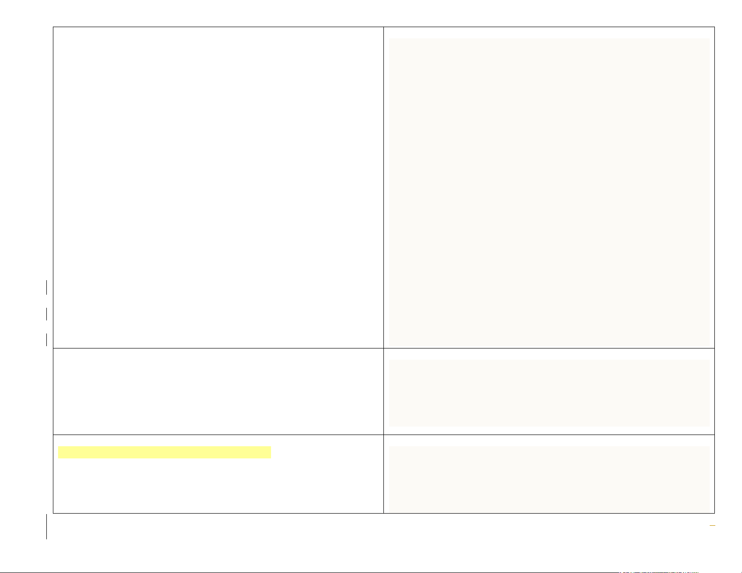Click the empty middle-left table cell
Screen dimensions: 742x573
pos(218,392)
